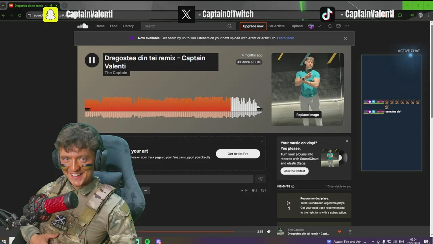
Task: Go back with browser back arrow
Action: click(3, 15)
